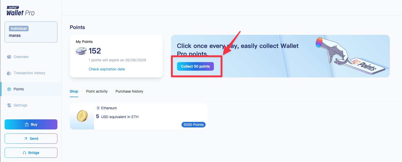Click the gold Ethereum coin thumbnail
Viewport: 402px width, 162px height.
click(82, 116)
